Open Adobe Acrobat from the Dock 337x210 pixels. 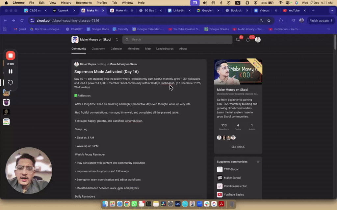click(x=221, y=204)
